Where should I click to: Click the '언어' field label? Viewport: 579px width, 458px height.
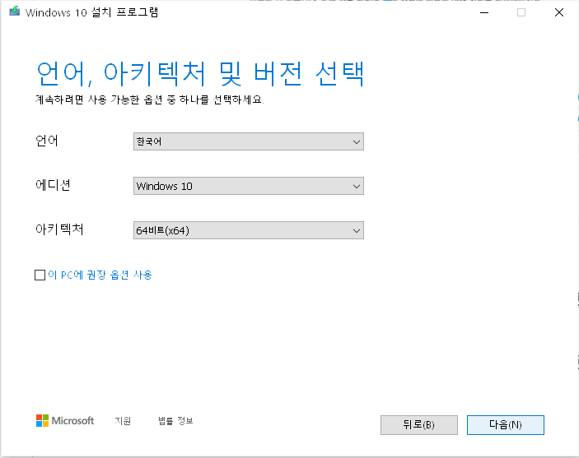click(x=46, y=141)
